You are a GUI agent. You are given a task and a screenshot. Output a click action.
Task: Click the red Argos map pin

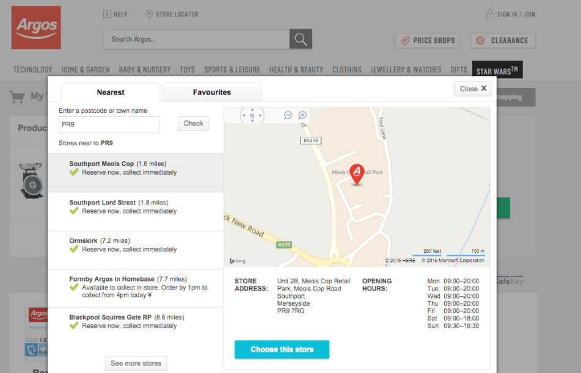pos(357,174)
